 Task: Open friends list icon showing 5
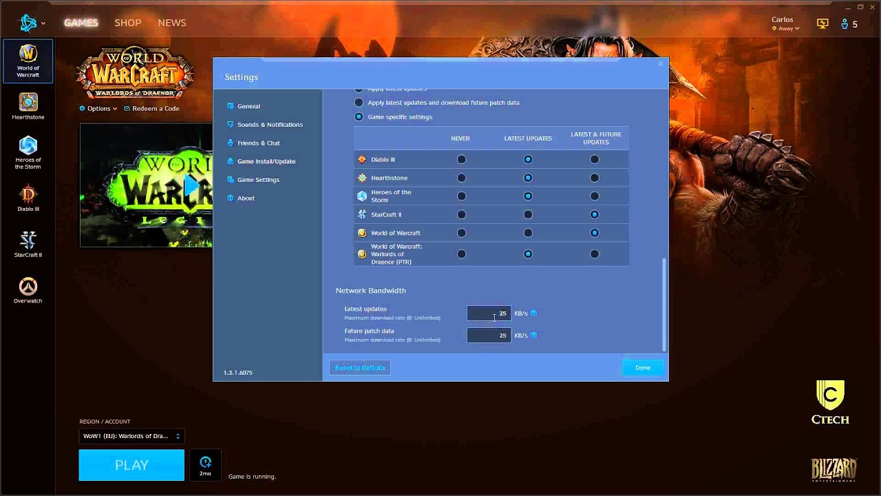click(849, 23)
